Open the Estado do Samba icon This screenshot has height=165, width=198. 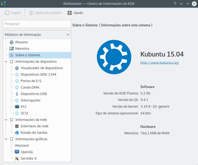pyautogui.click(x=17, y=133)
